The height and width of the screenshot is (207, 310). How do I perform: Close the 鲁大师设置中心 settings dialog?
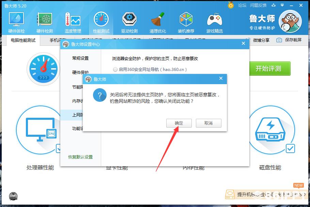(x=243, y=43)
